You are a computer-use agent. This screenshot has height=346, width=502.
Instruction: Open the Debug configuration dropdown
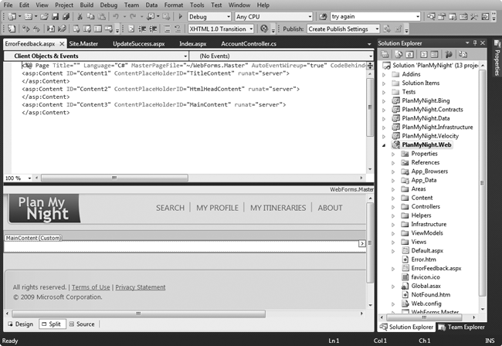pos(229,17)
